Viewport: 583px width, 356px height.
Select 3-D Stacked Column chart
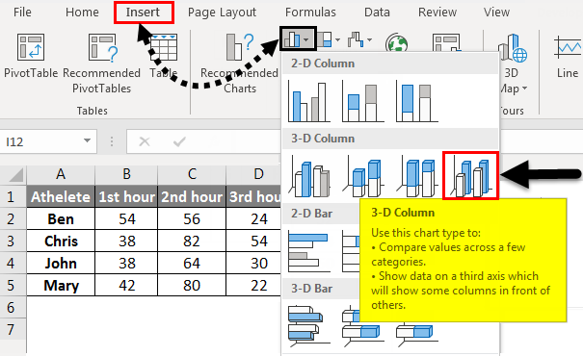point(363,176)
